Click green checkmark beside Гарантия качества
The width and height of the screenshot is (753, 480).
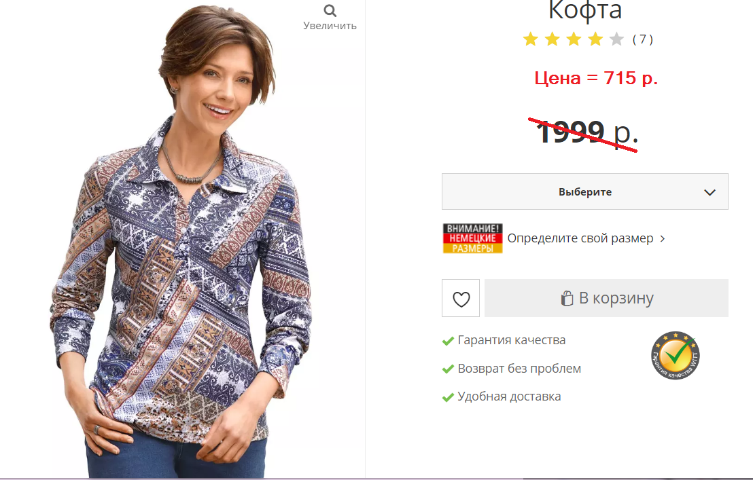pyautogui.click(x=448, y=341)
